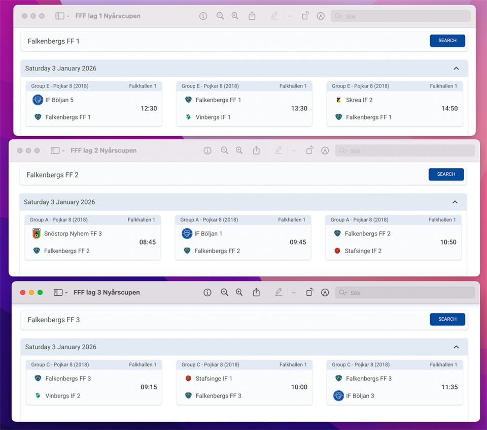Open the sidebar view dropdown in FFF lag 3 window

click(x=66, y=293)
